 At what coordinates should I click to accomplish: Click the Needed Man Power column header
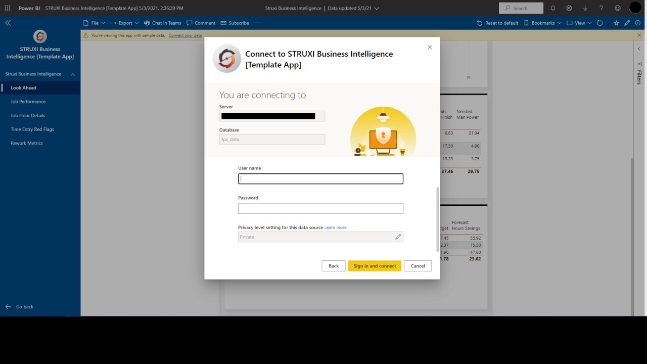tap(468, 114)
